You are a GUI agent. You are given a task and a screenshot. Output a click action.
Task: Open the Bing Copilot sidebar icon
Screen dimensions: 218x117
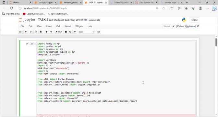click(x=214, y=8)
